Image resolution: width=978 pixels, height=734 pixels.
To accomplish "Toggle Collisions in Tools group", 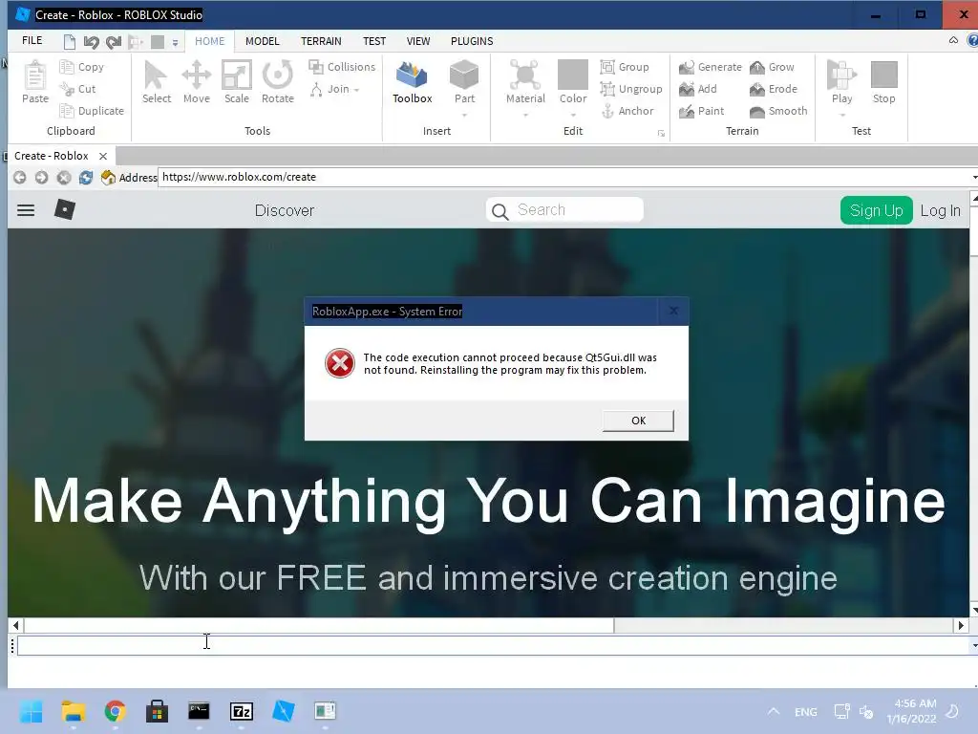I will pos(343,67).
